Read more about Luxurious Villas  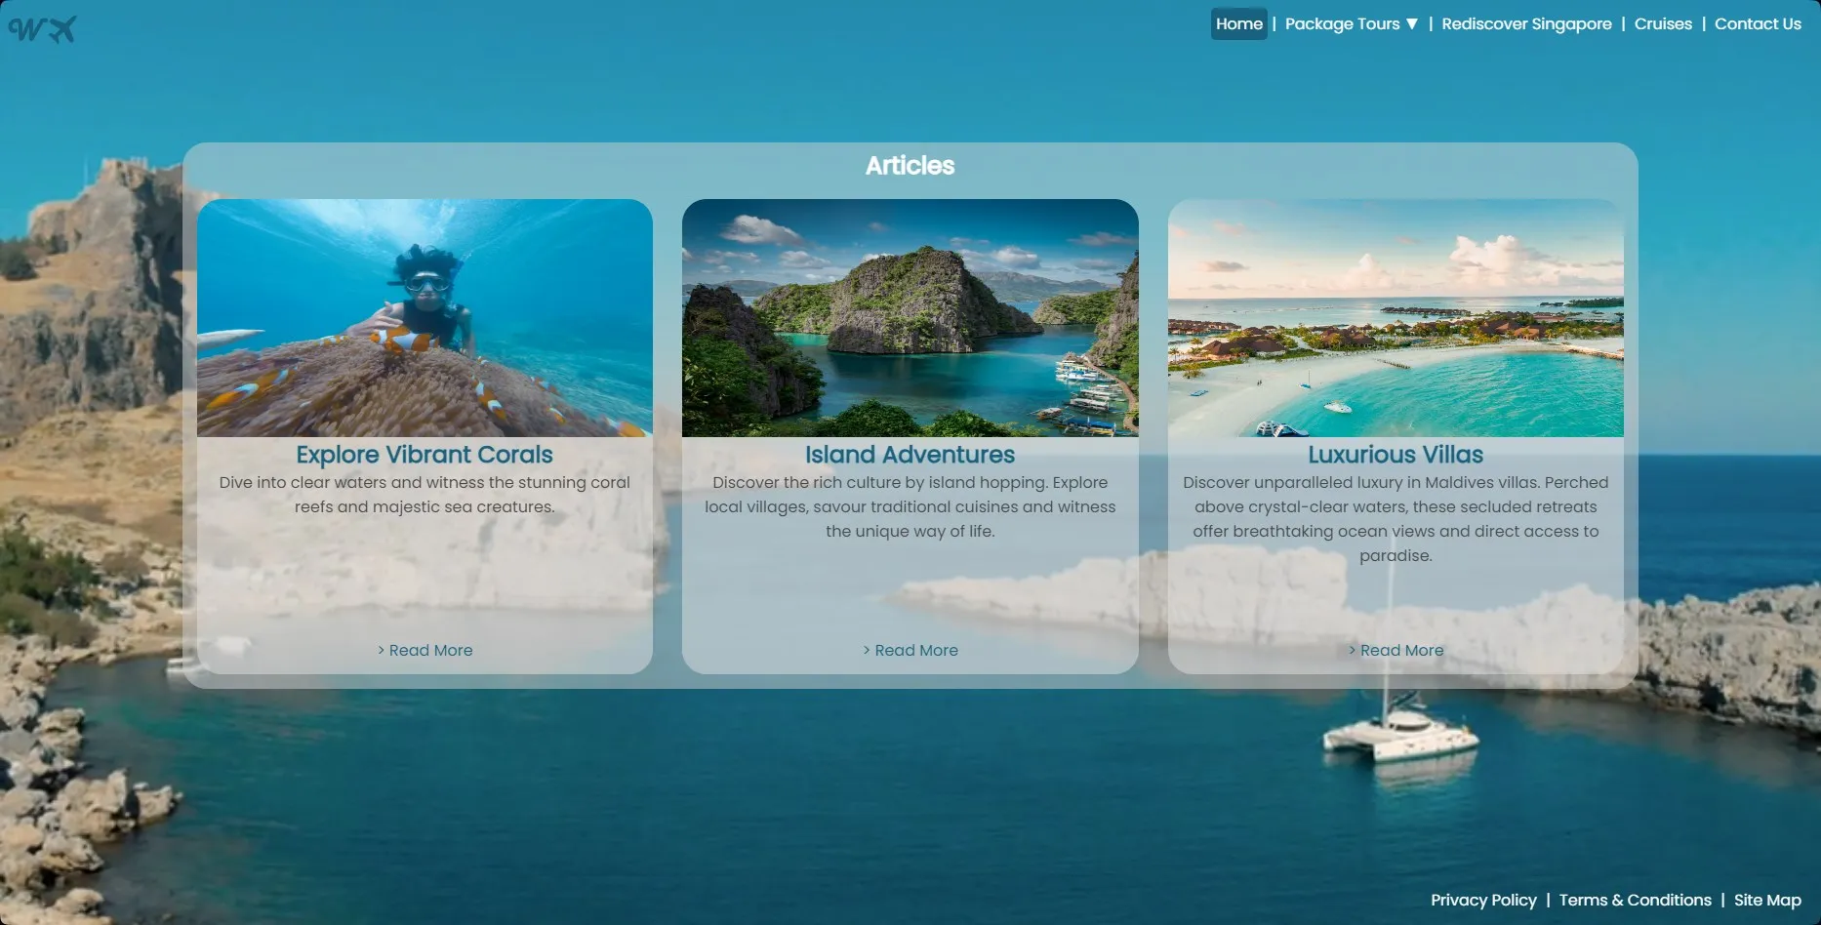(1396, 651)
